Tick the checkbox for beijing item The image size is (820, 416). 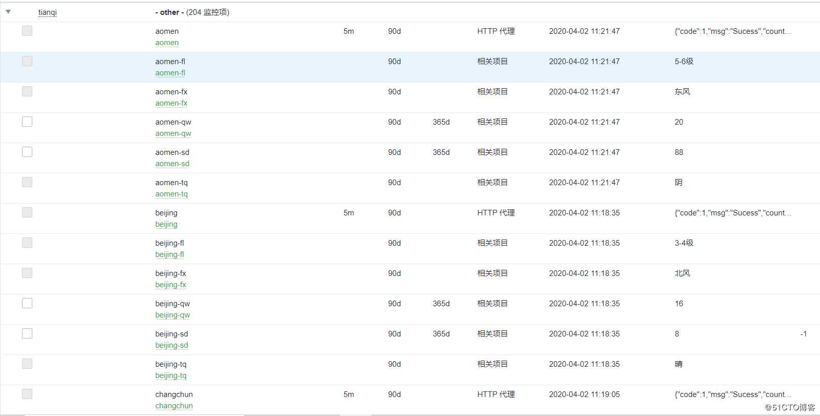click(x=27, y=212)
